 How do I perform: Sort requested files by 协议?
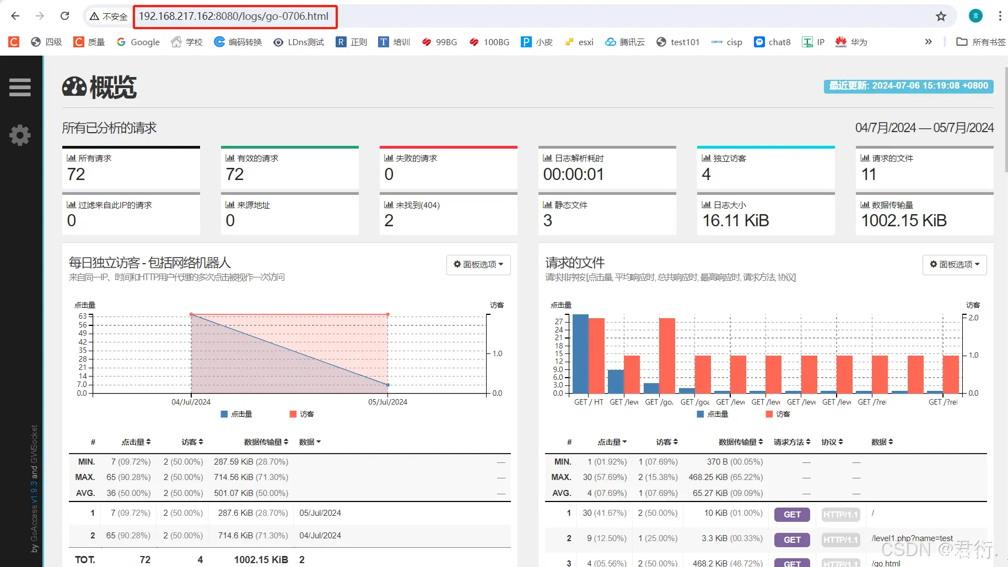[832, 442]
